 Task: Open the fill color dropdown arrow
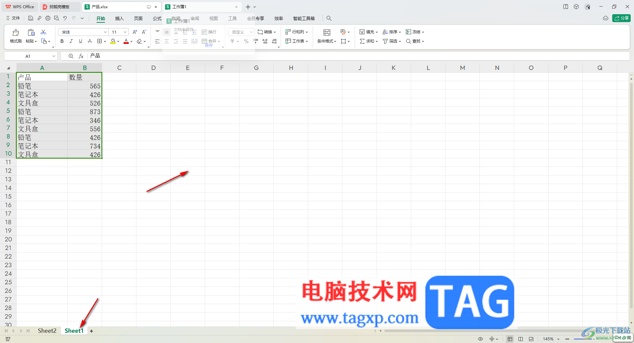tap(118, 42)
